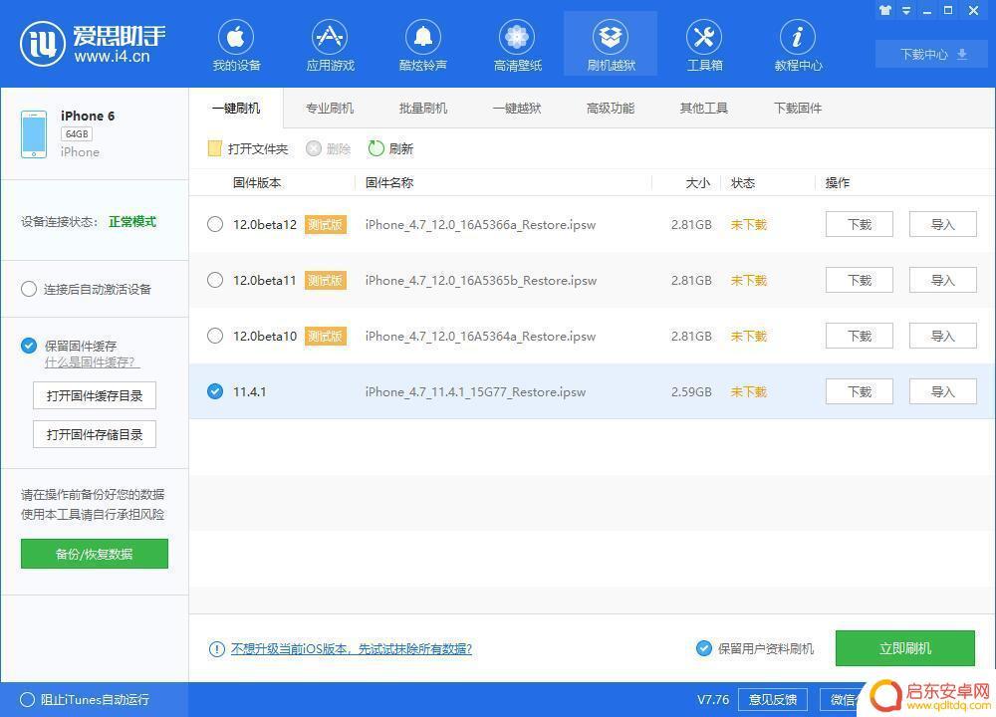The width and height of the screenshot is (996, 717).
Task: Click 打开固件缓存目录 button
Action: coord(95,396)
